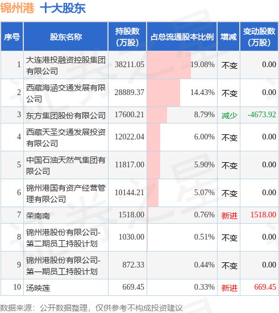Image resolution: width=279 pixels, height=313 pixels.
Task: Click 不变 in the 大连港投融资 row
Action: pyautogui.click(x=230, y=65)
